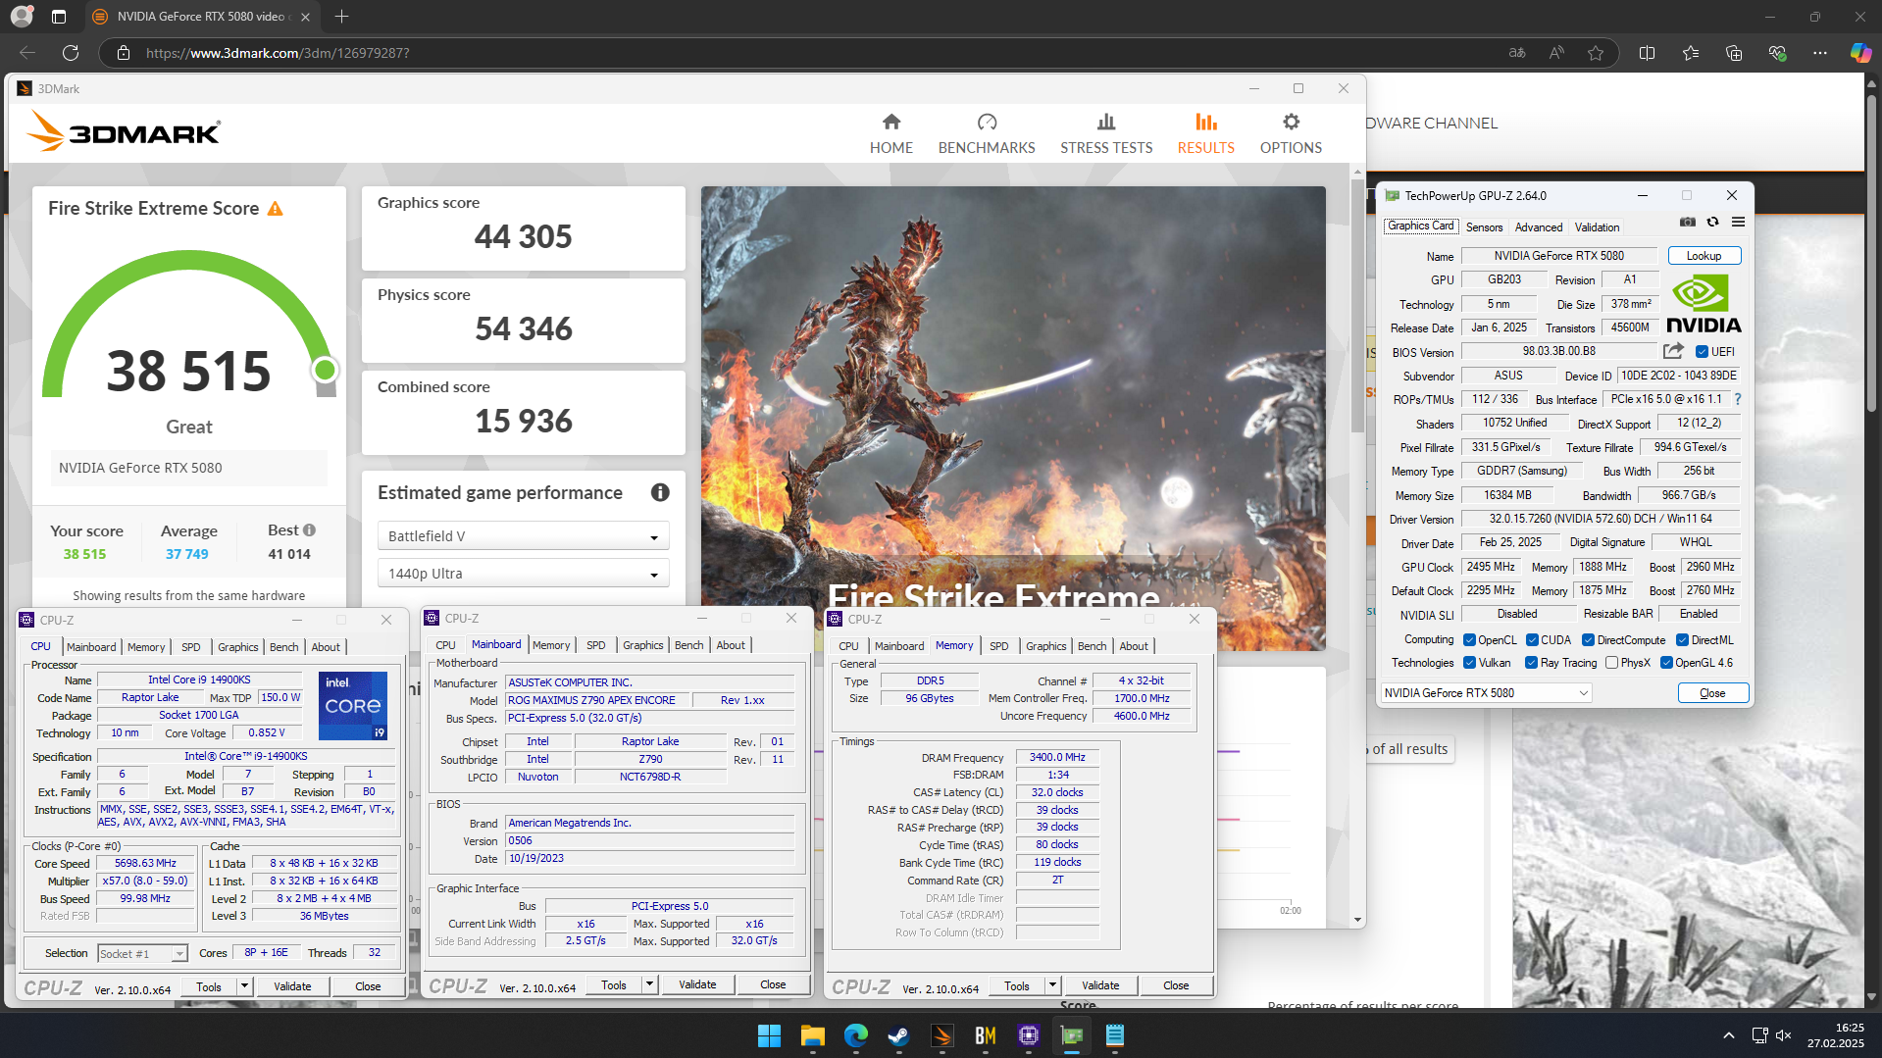Take a GPU-Z screenshot with the camera icon
The image size is (1882, 1058).
click(x=1687, y=222)
